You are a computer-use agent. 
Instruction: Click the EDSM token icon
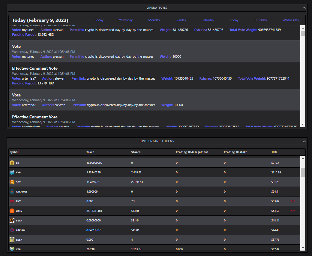[12, 240]
